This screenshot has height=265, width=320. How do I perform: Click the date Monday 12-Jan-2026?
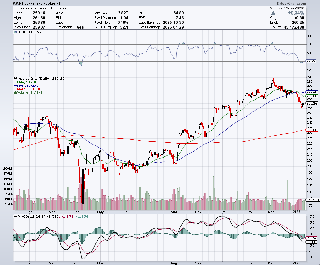287,8
